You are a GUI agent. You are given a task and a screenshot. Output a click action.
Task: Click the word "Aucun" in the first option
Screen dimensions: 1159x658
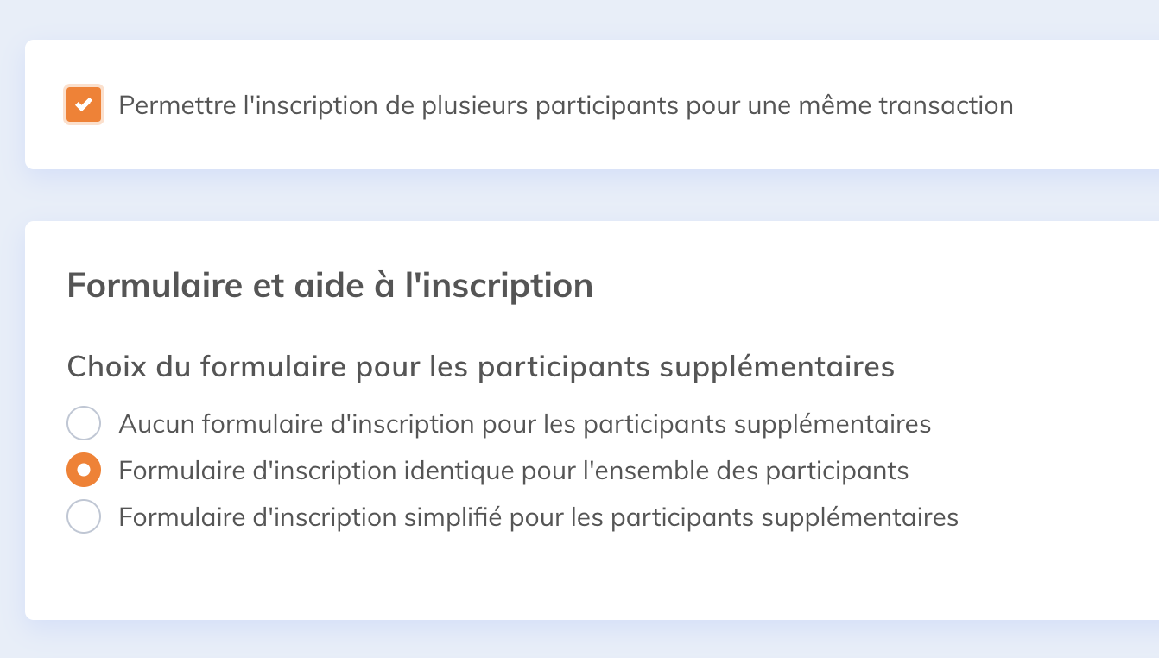[156, 424]
